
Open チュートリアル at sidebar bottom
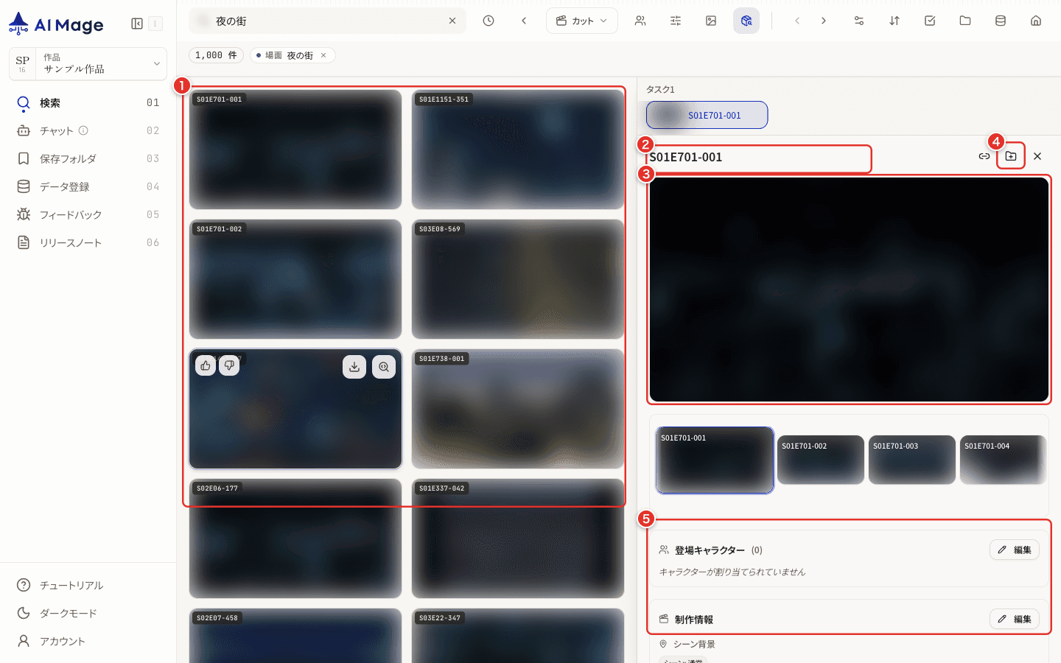pyautogui.click(x=88, y=585)
